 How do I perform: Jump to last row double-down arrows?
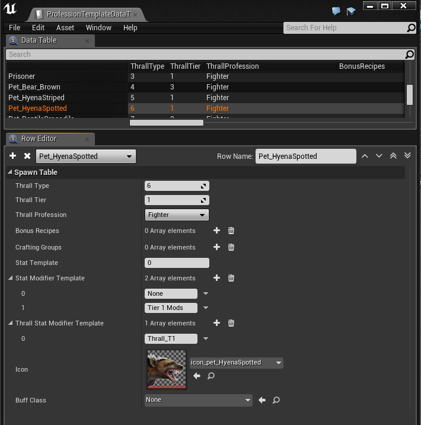[x=407, y=156]
